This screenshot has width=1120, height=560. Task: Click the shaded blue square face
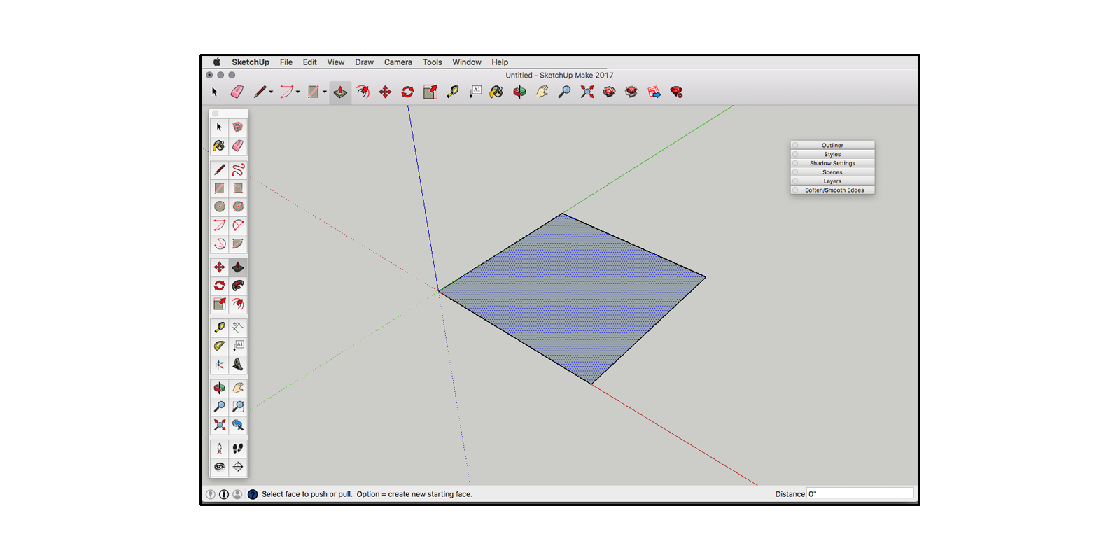pos(574,297)
